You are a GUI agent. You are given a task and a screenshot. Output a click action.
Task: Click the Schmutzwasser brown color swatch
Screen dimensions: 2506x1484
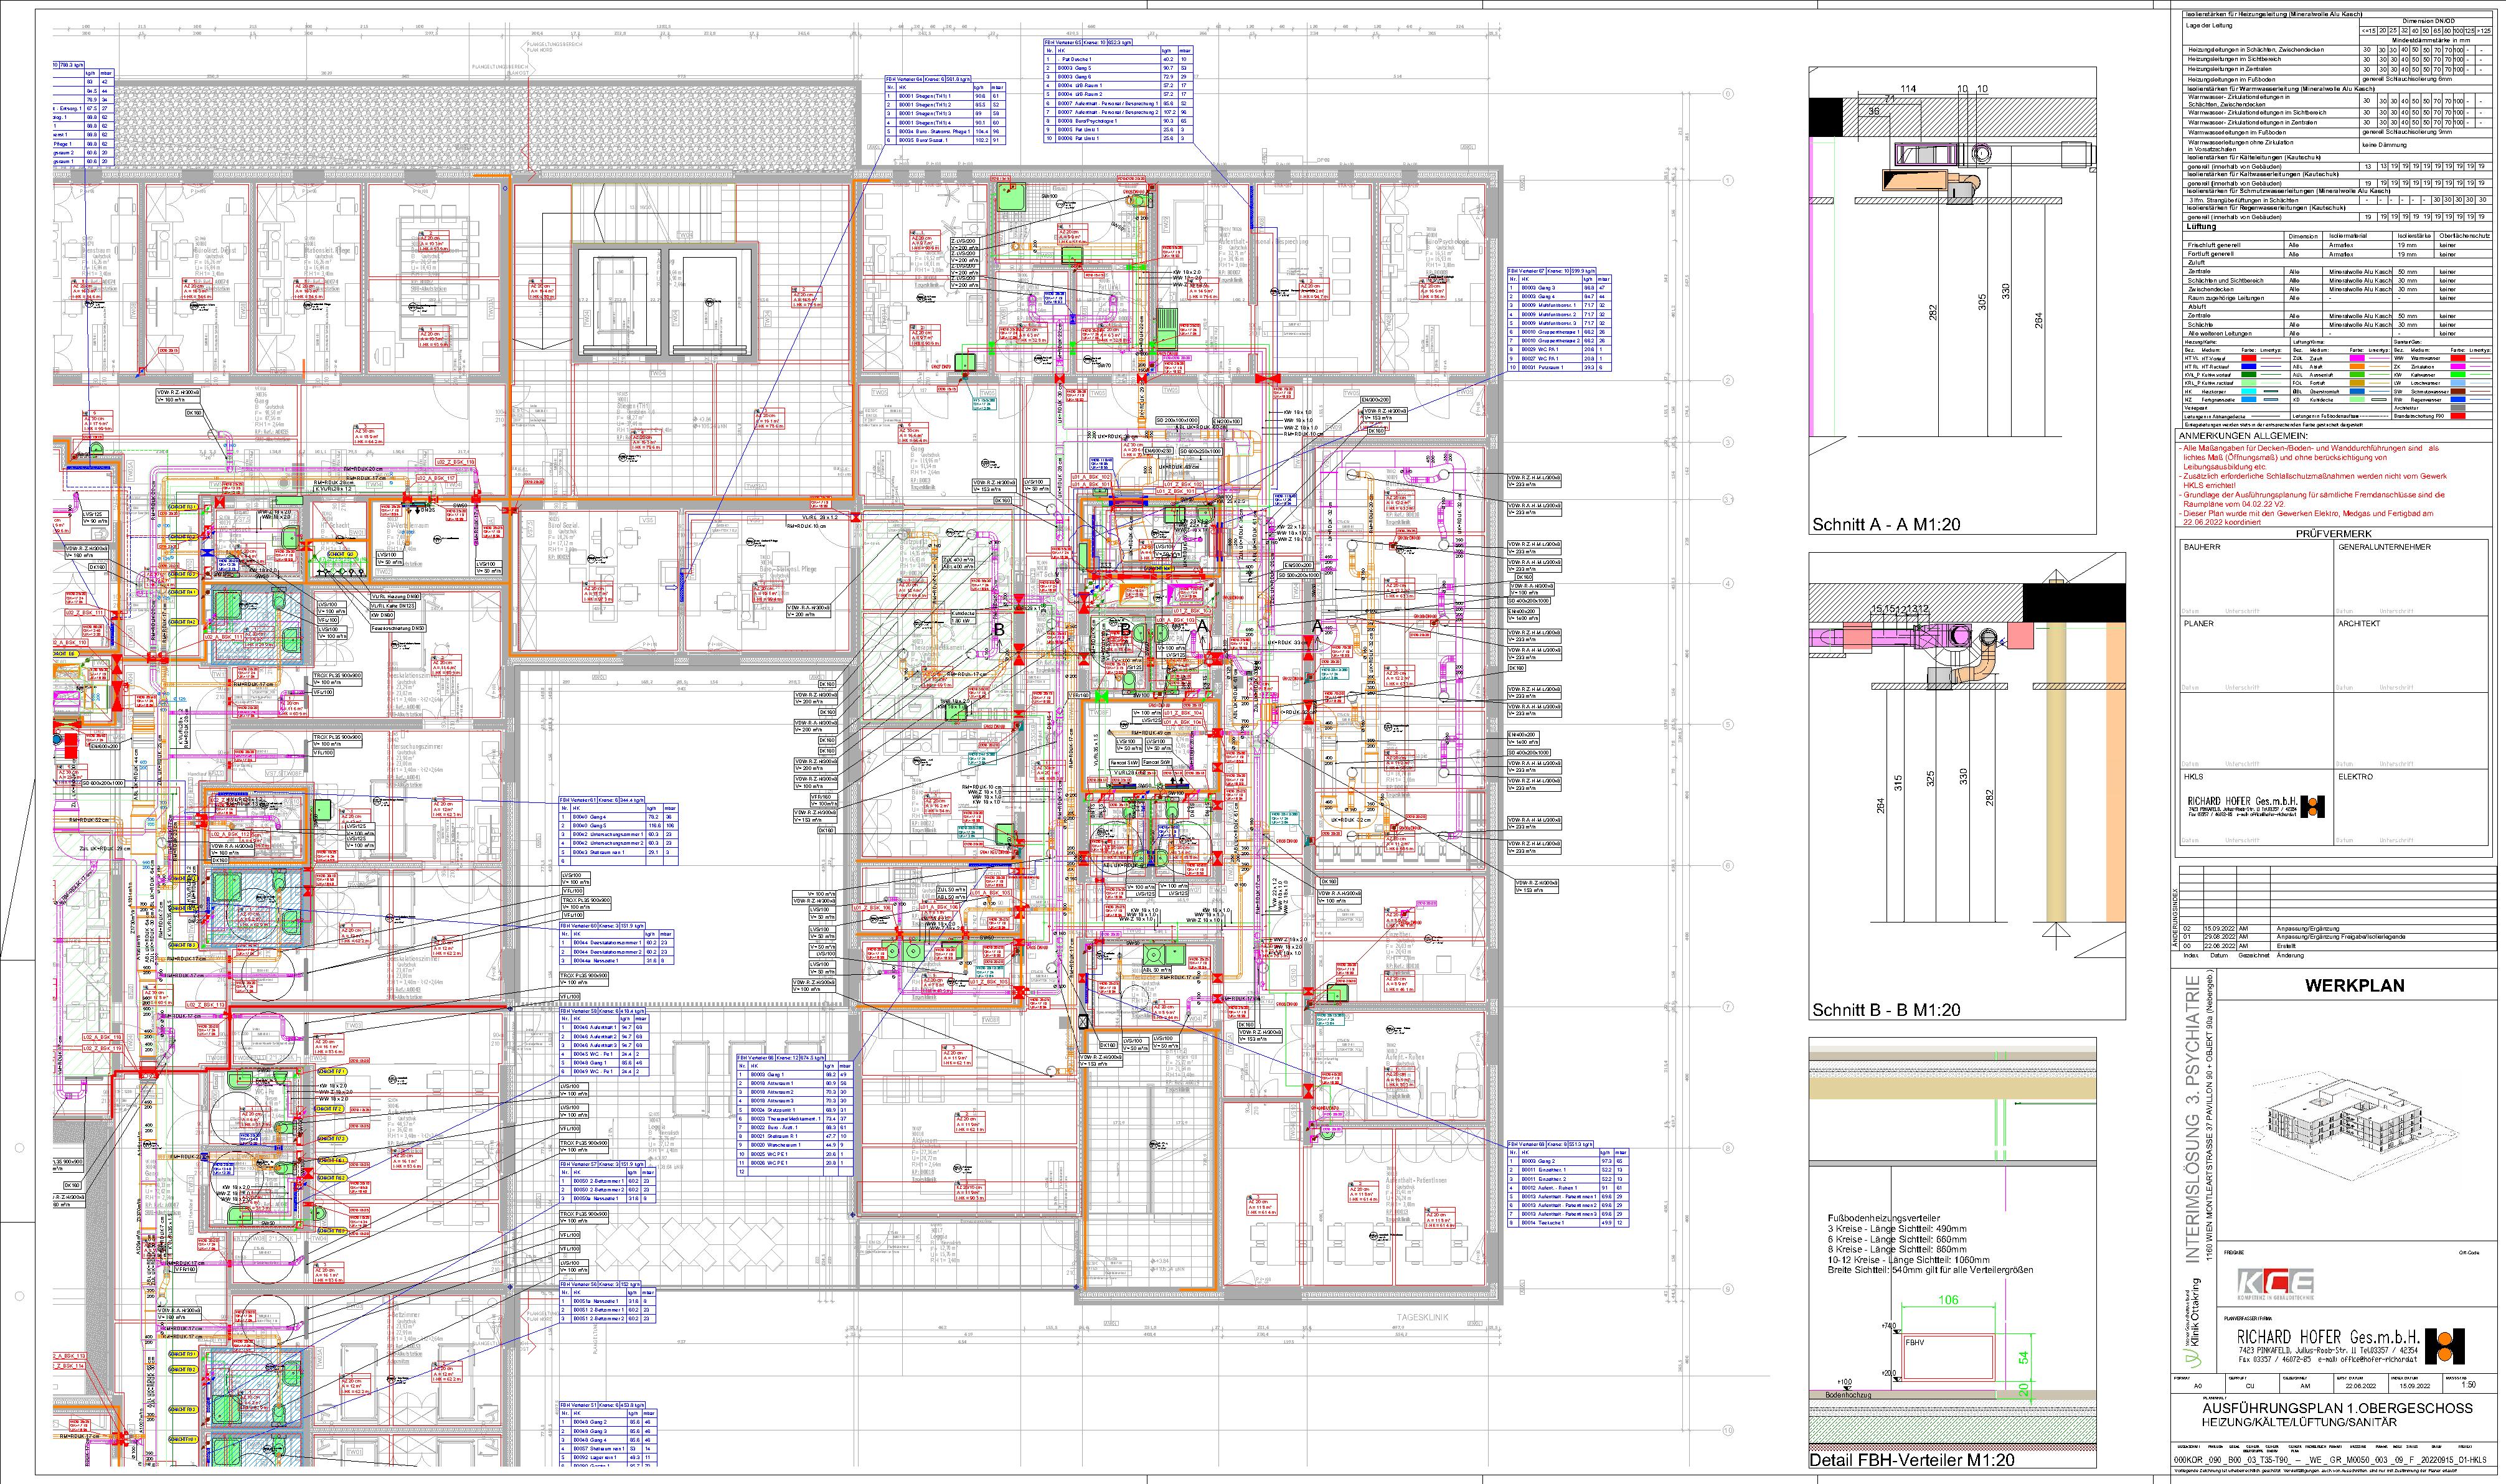pyautogui.click(x=2458, y=391)
